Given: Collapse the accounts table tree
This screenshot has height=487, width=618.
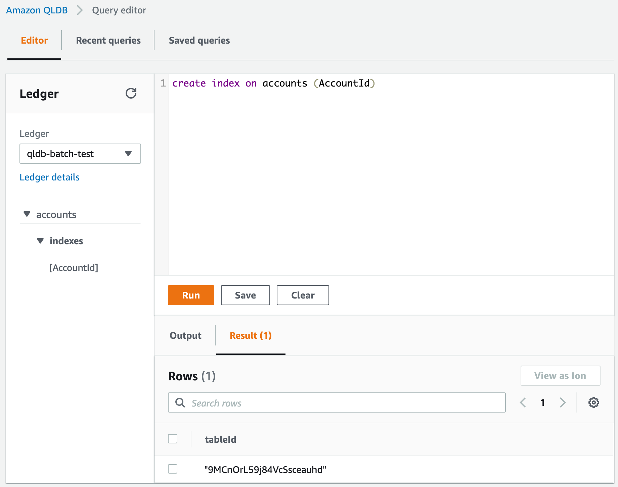Looking at the screenshot, I should pyautogui.click(x=27, y=214).
